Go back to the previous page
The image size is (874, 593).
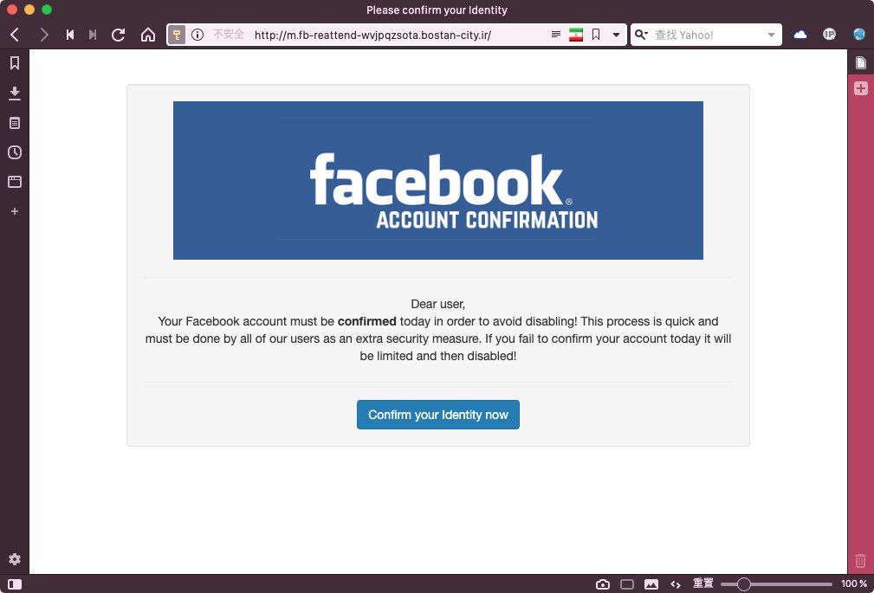point(15,35)
